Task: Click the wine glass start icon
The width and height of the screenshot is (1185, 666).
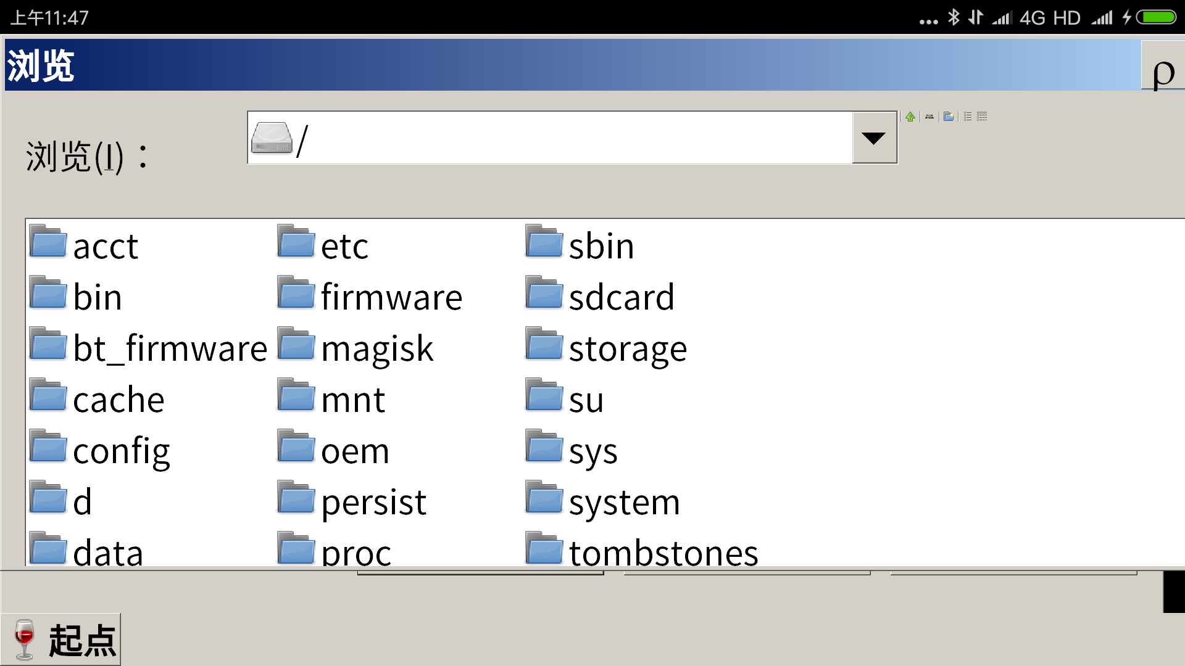Action: [x=25, y=639]
